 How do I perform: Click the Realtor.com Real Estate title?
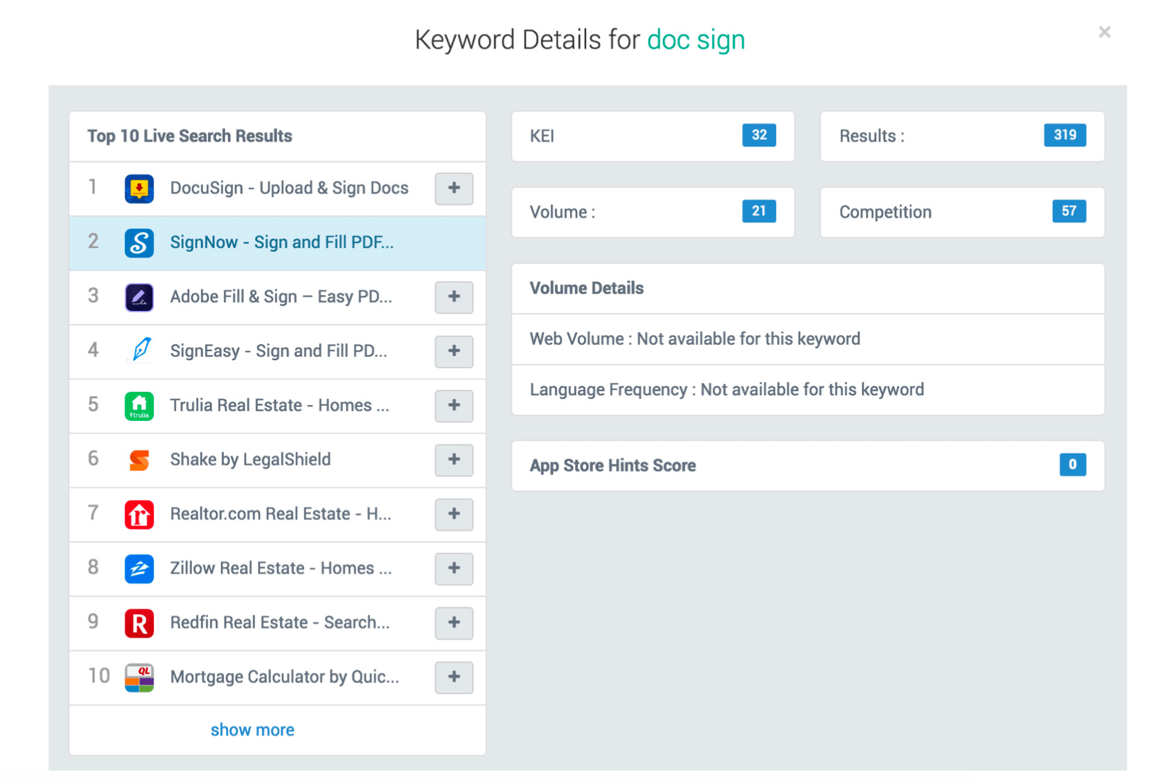point(281,514)
